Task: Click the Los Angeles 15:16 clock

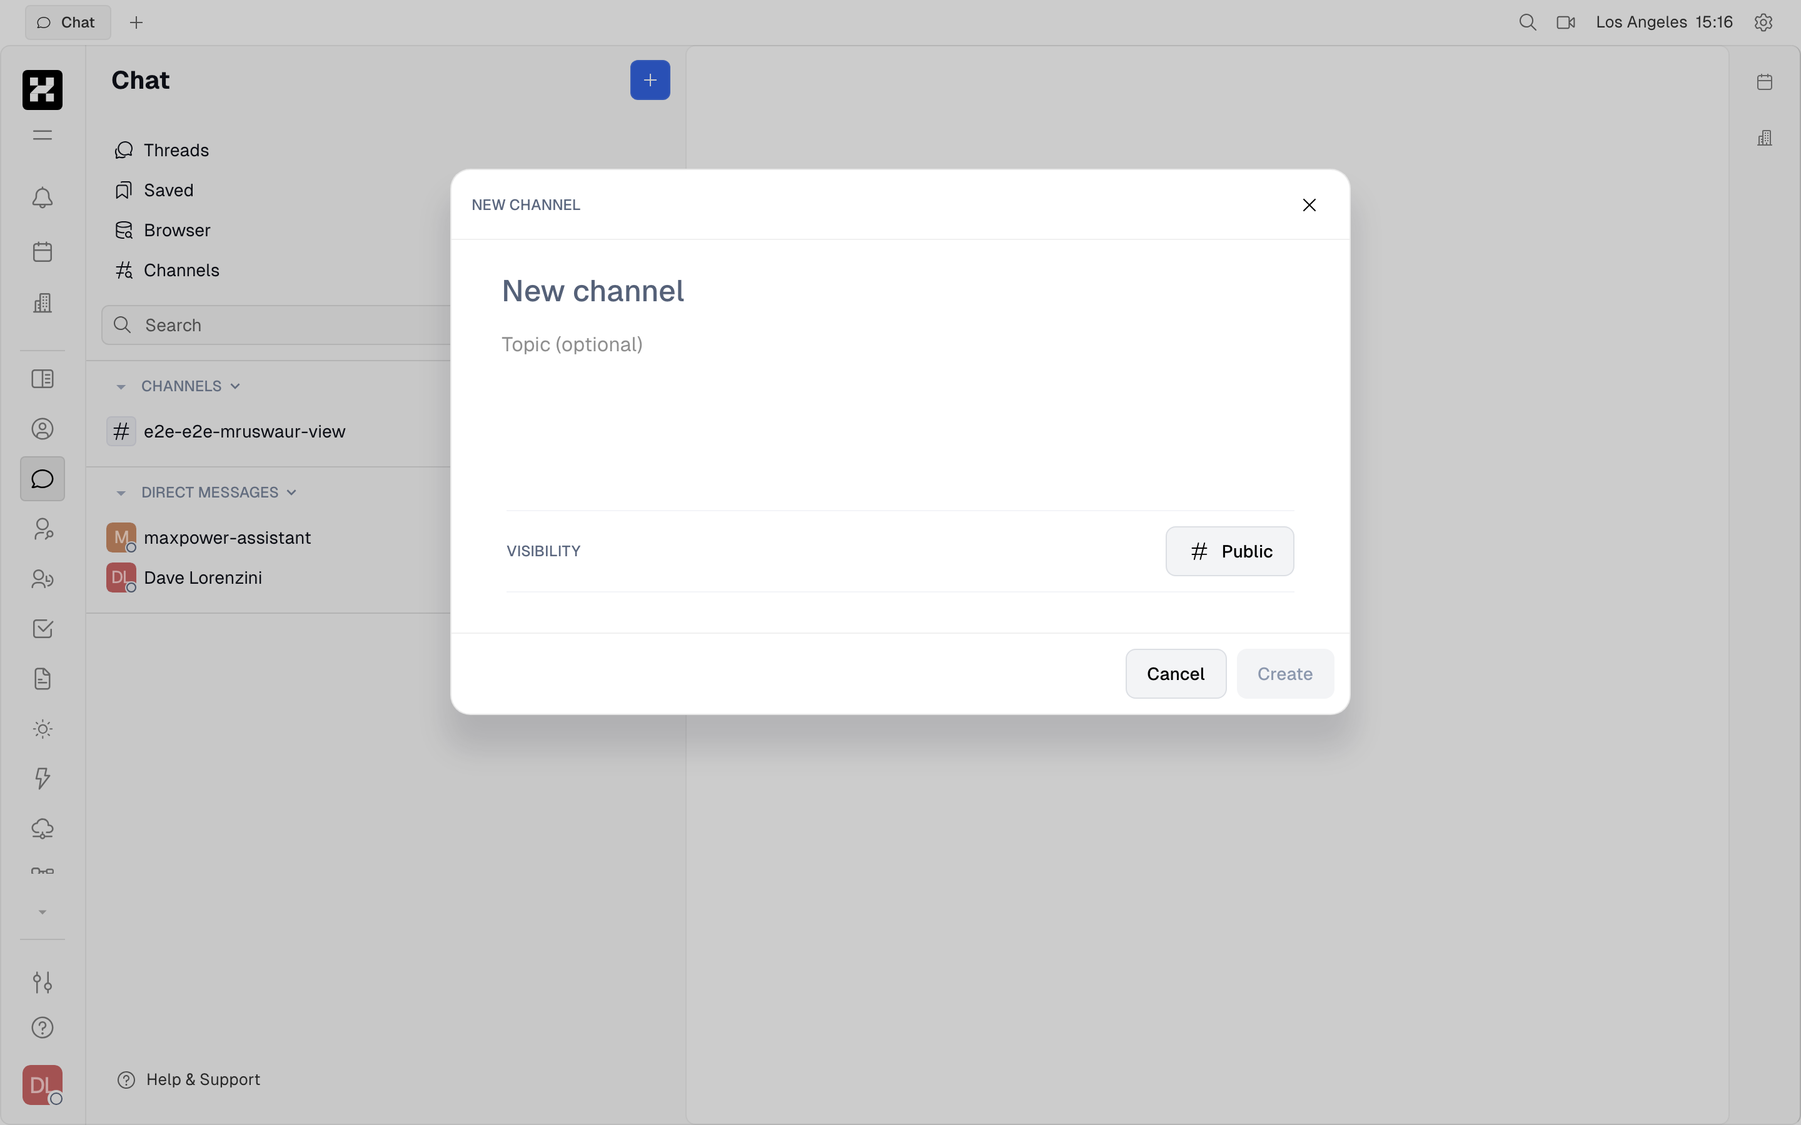Action: (1664, 22)
